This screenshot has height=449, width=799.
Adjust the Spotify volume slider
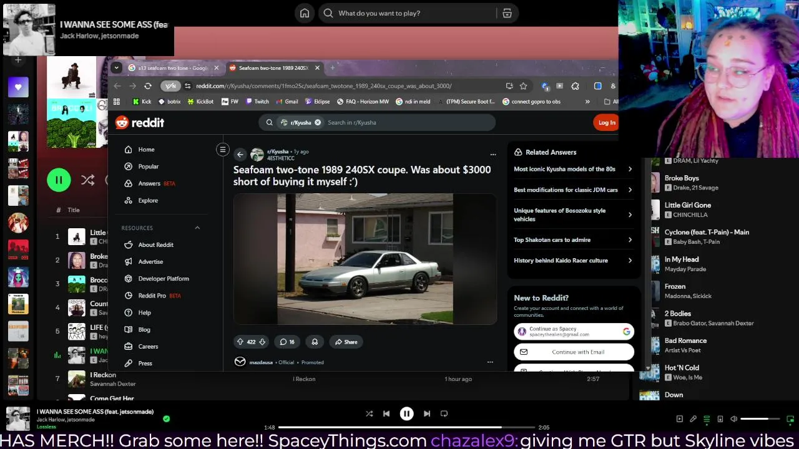(x=760, y=419)
